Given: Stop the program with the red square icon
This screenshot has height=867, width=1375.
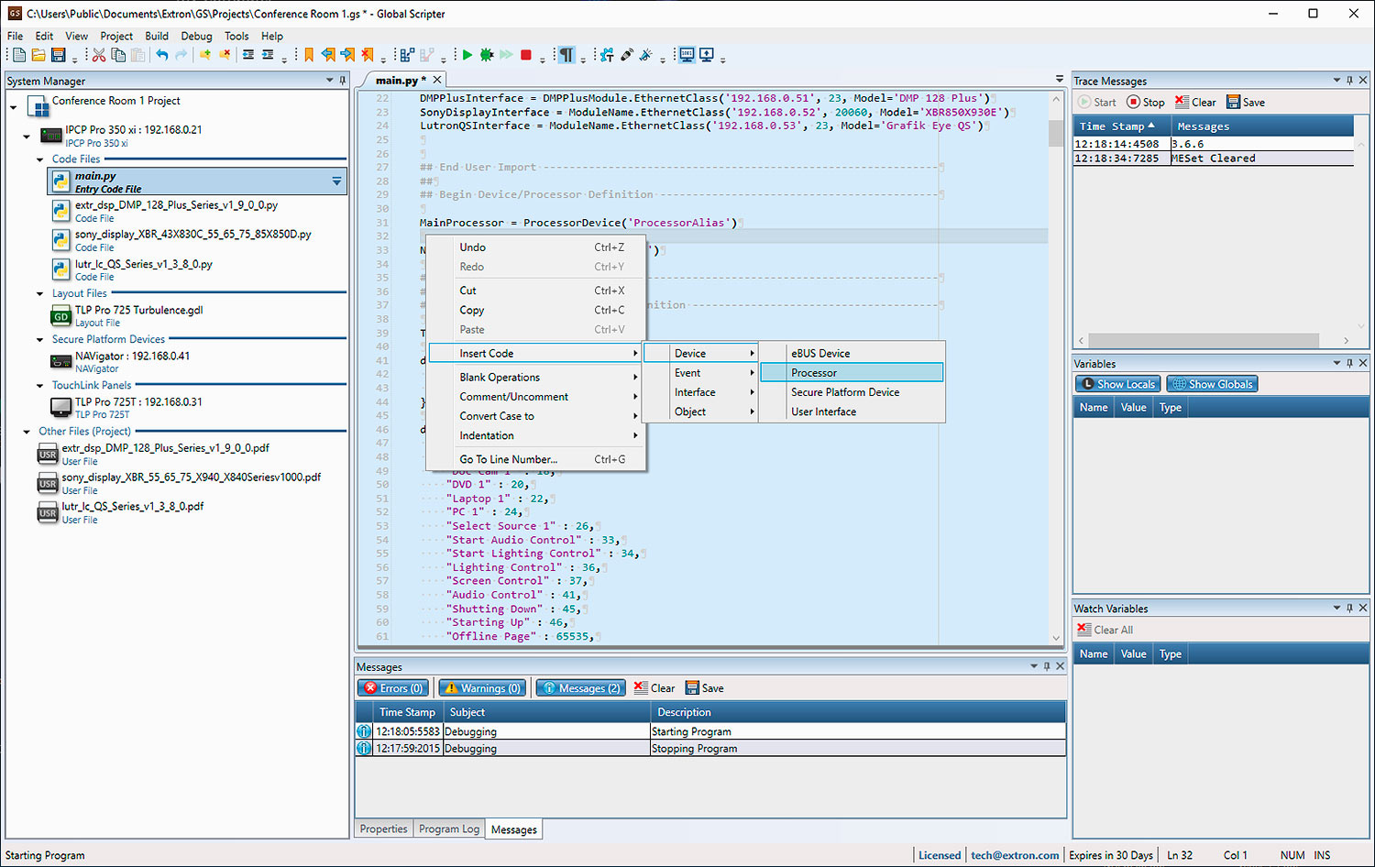Looking at the screenshot, I should [x=526, y=55].
